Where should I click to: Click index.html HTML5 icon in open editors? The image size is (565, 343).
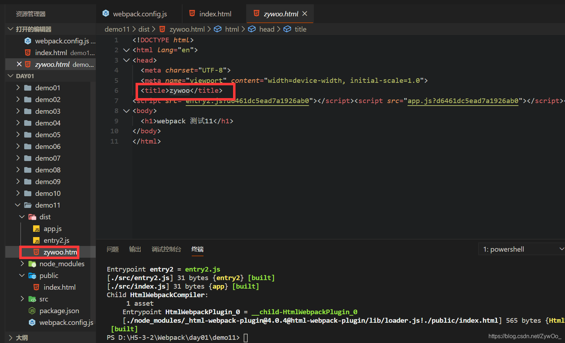28,53
